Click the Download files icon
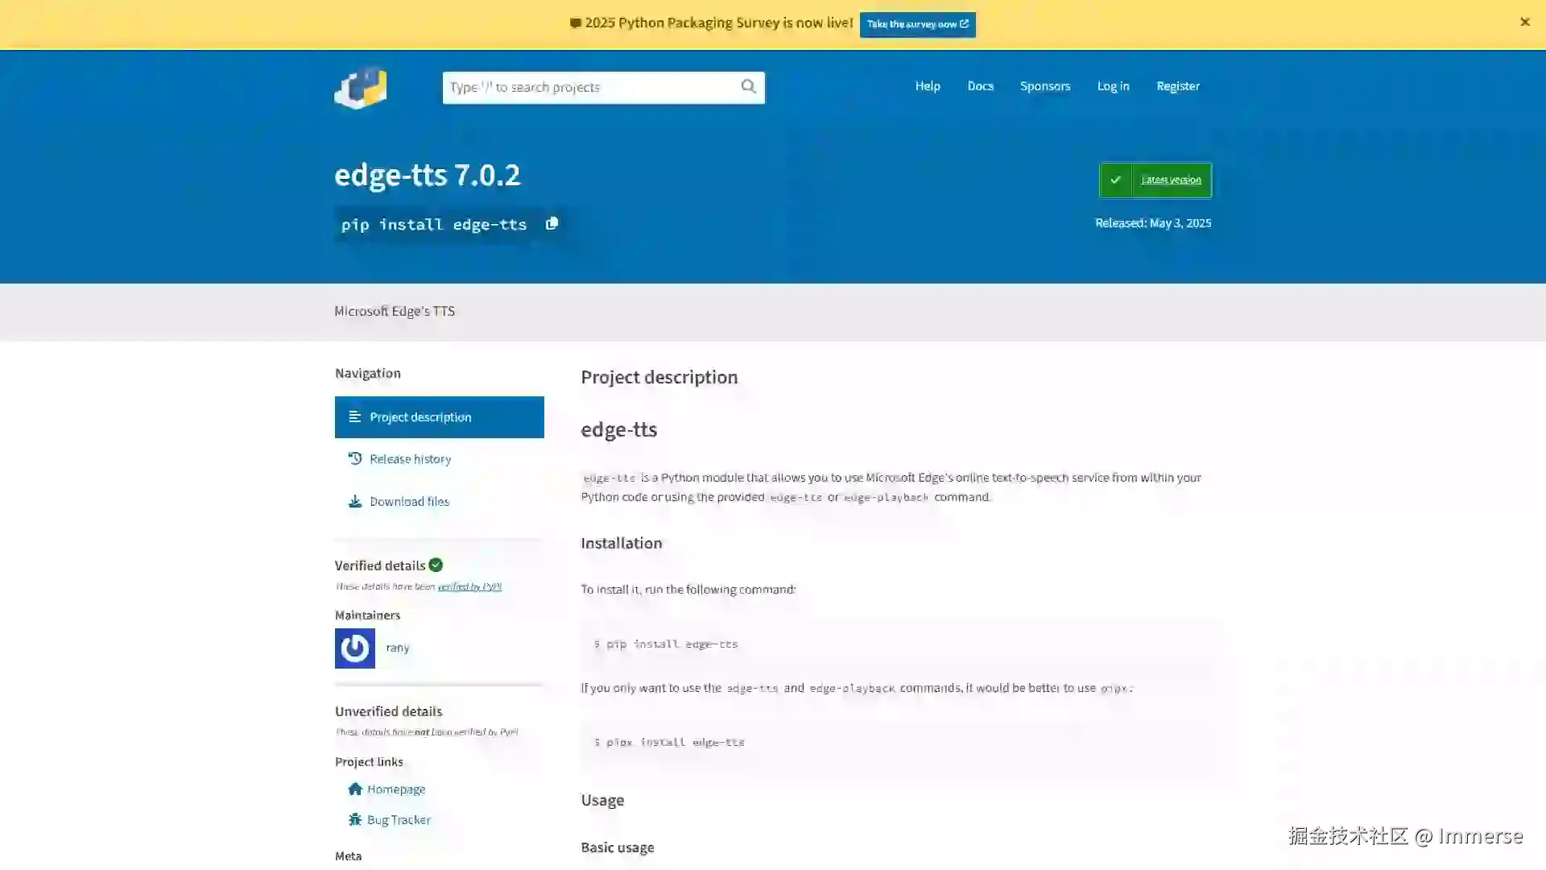 tap(355, 501)
